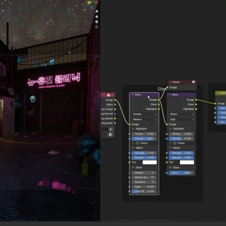Open the dropdown arrow left of the folder icon
Image resolution: width=226 pixels, height=226 pixels.
107,135
